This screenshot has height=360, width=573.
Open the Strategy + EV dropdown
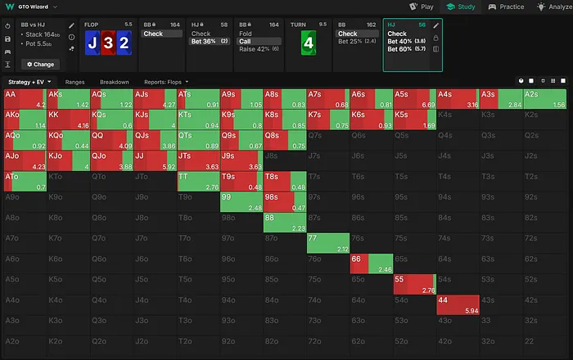coord(29,83)
